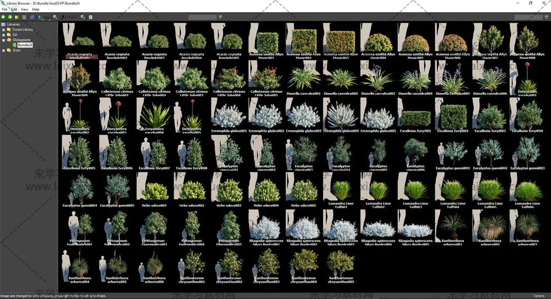Expand the Grass folder node

[x=3, y=50]
